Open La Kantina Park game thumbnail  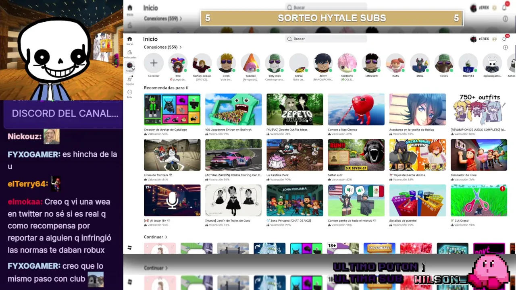[295, 155]
